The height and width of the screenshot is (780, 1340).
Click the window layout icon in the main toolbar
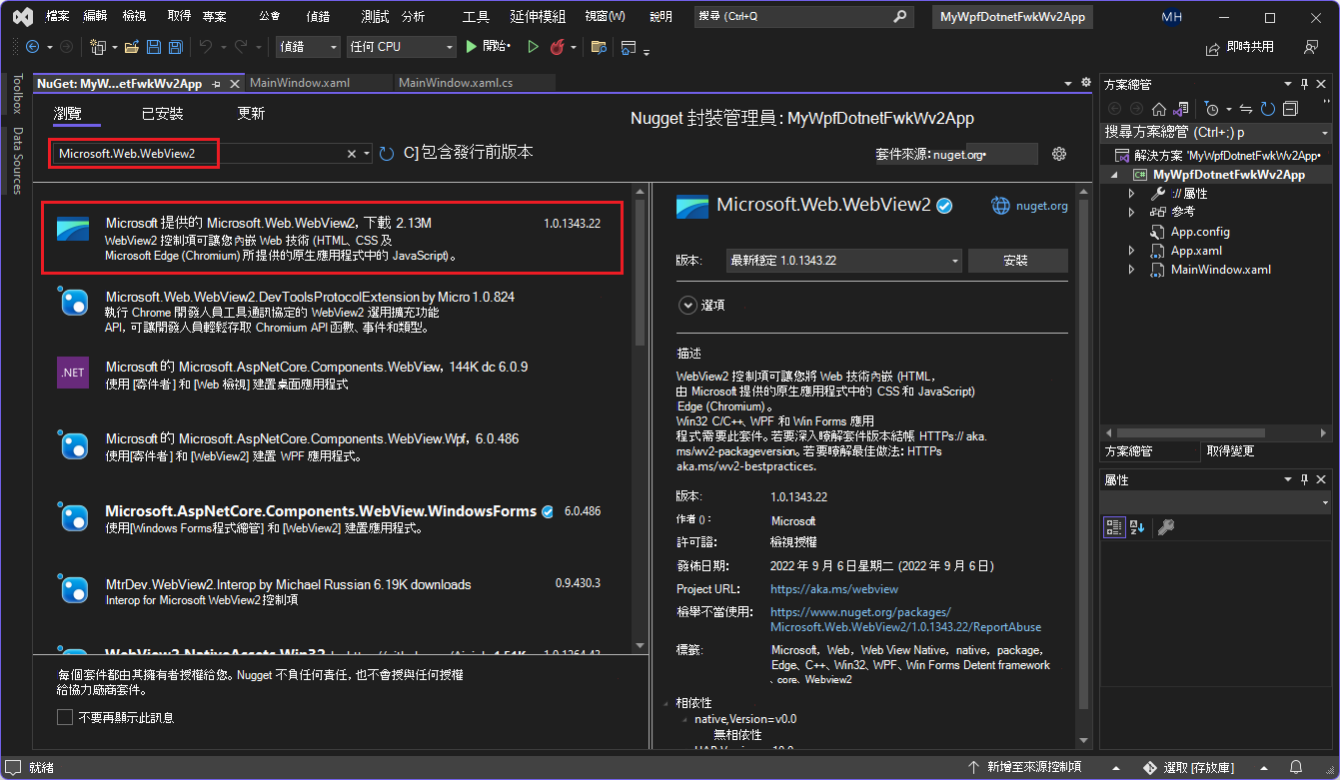629,47
